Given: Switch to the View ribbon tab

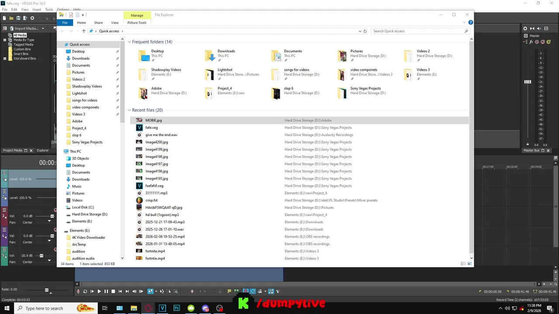Looking at the screenshot, I should click(114, 23).
